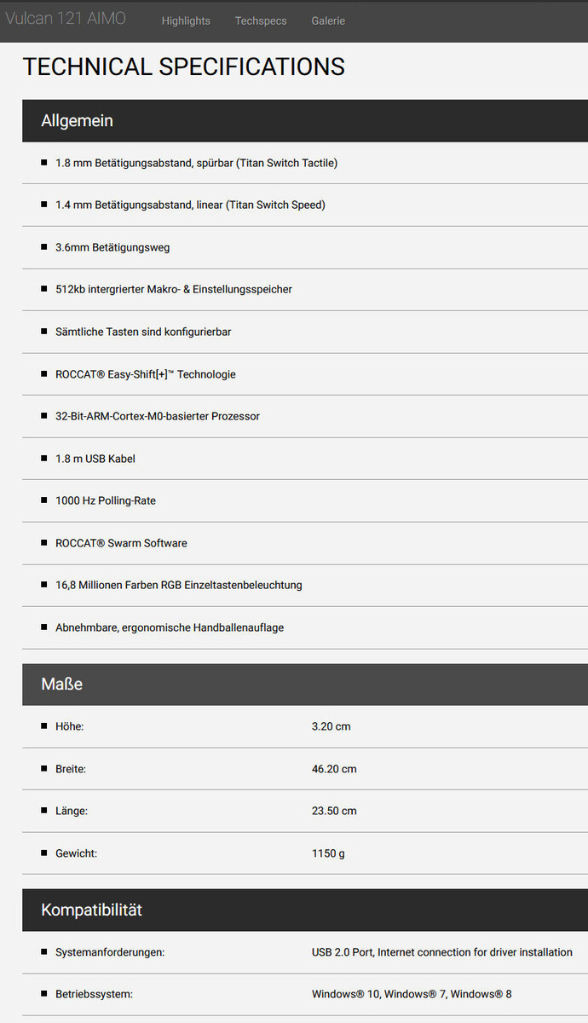Click the Höhe value 3.20 cm
Image resolution: width=588 pixels, height=1023 pixels.
pos(331,726)
